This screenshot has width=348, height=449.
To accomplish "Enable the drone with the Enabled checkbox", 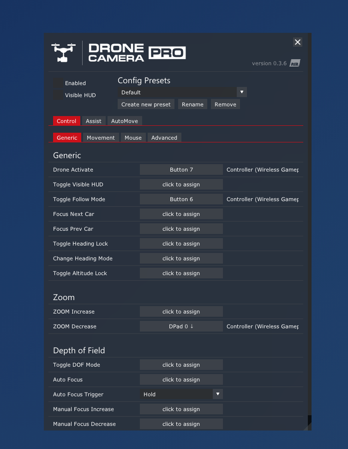I will 58,83.
